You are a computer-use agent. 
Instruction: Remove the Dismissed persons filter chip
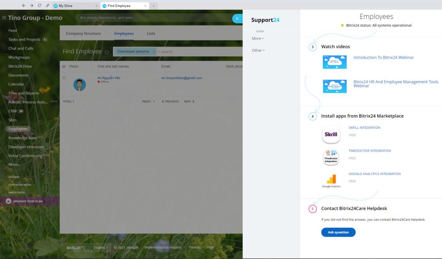tap(154, 52)
